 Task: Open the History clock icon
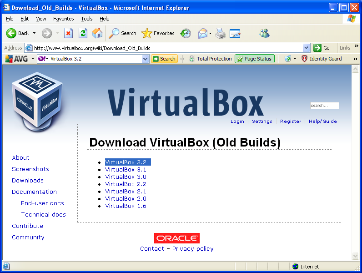pos(186,33)
